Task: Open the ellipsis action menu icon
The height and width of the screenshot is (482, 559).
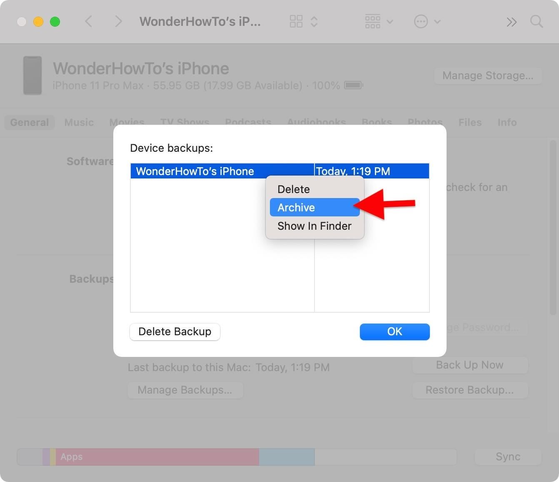Action: coord(421,21)
